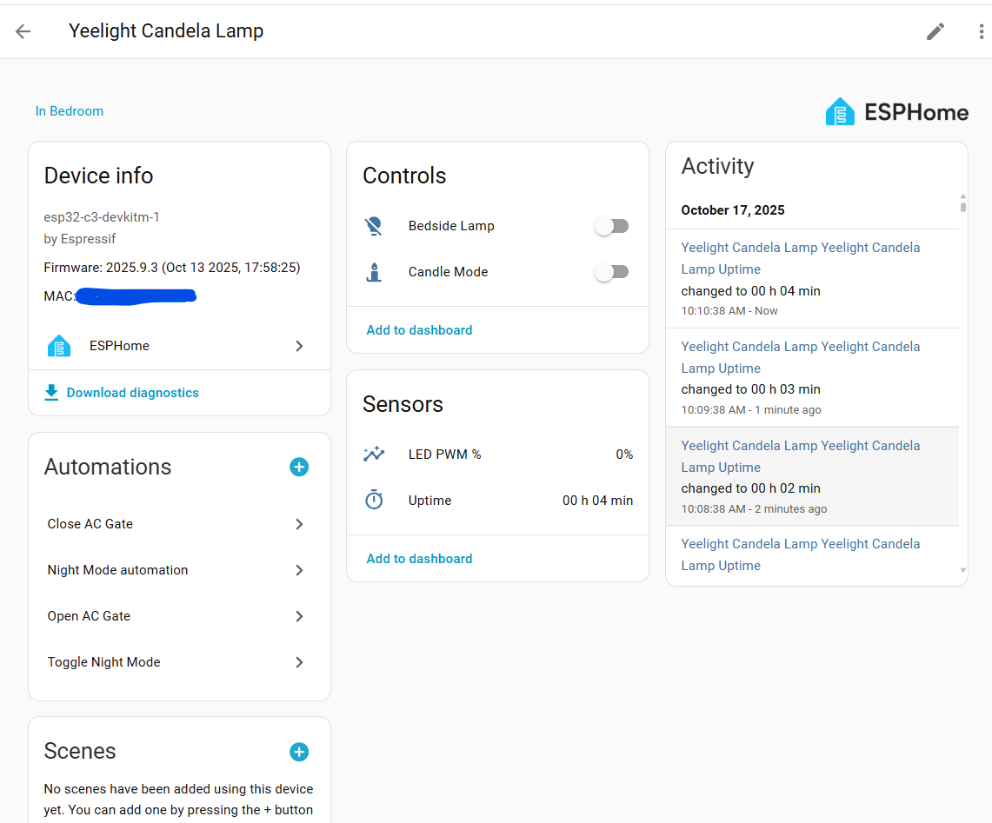The height and width of the screenshot is (823, 992).
Task: Click the LED PWM sensor icon
Action: click(374, 454)
